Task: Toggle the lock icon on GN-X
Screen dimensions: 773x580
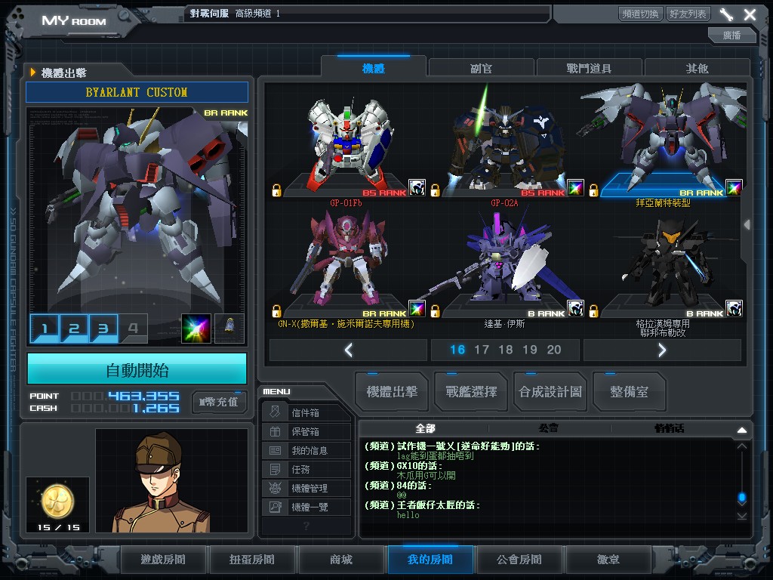Action: click(276, 310)
